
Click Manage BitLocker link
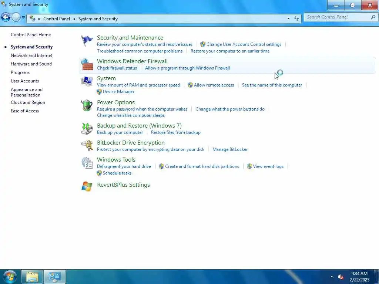(230, 149)
